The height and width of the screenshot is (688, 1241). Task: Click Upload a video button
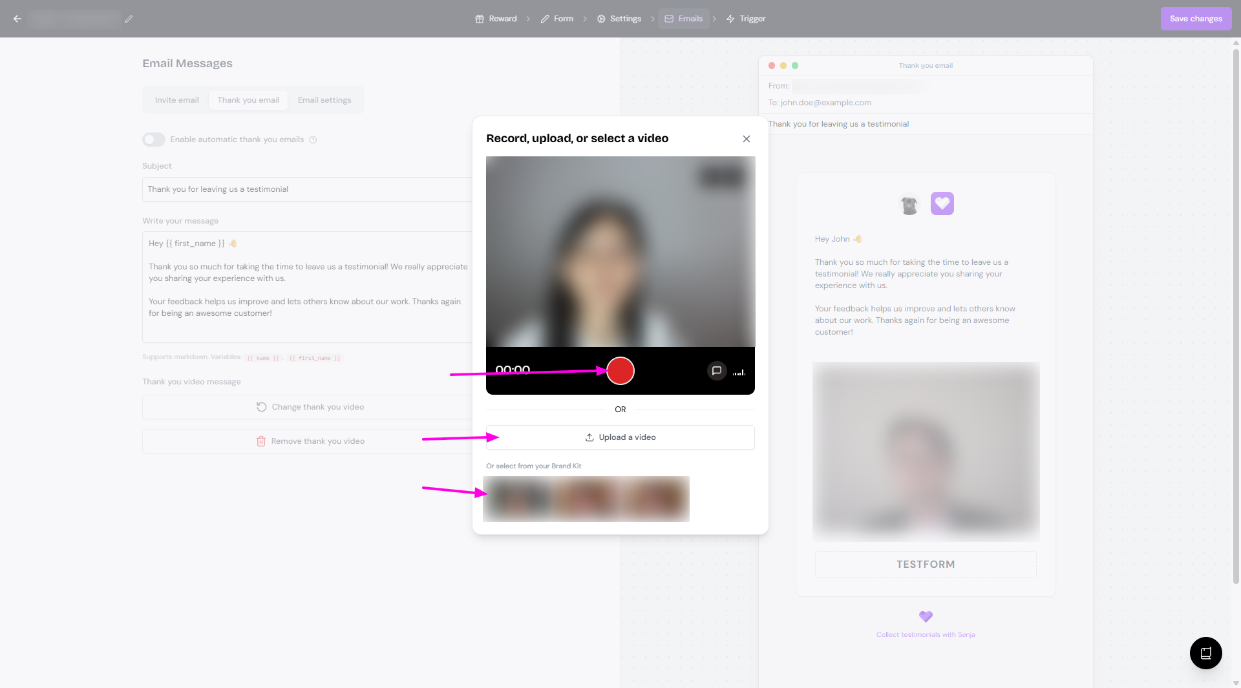click(620, 437)
